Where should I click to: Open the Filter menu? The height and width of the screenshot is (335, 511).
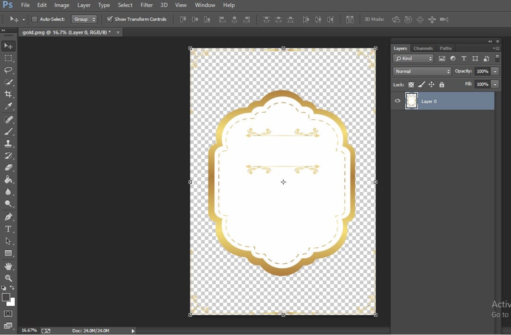(x=147, y=5)
